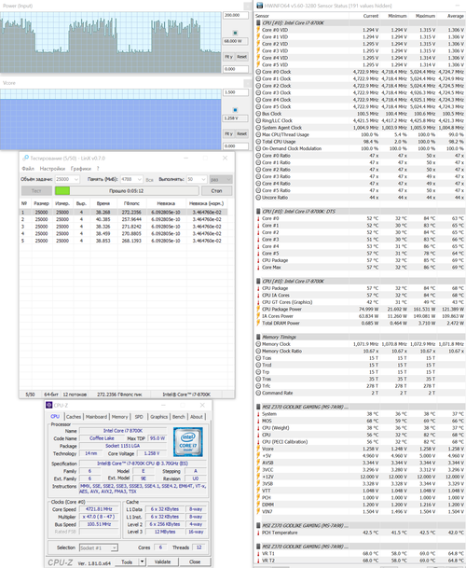Open the Выполнить run count dropdown

[203, 179]
